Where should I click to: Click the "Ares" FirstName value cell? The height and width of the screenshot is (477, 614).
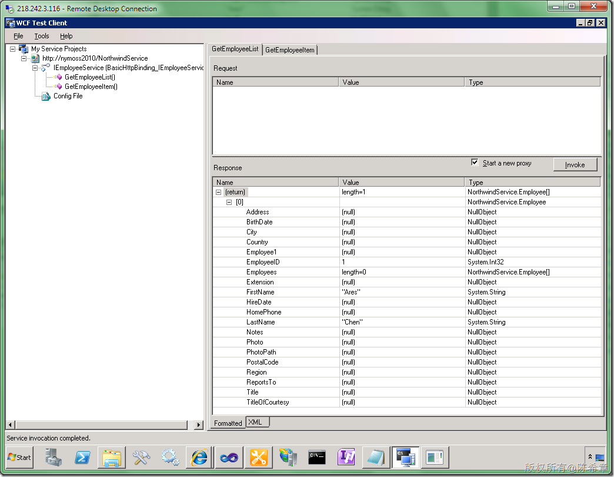[402, 292]
